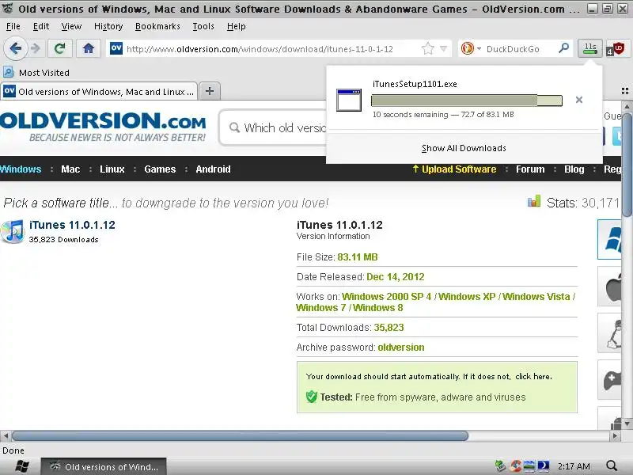Click the Old versions of Wind... taskbar button
Viewport: 633px width, 475px height.
click(104, 466)
